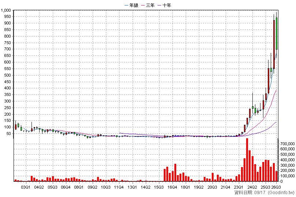Click the 750 price axis label
Viewport: 296px width, 197px height.
tap(8, 43)
